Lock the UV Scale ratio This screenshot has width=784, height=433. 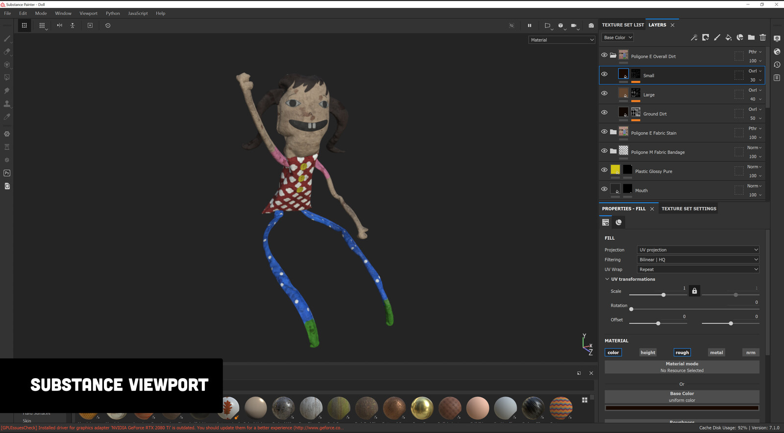(694, 291)
